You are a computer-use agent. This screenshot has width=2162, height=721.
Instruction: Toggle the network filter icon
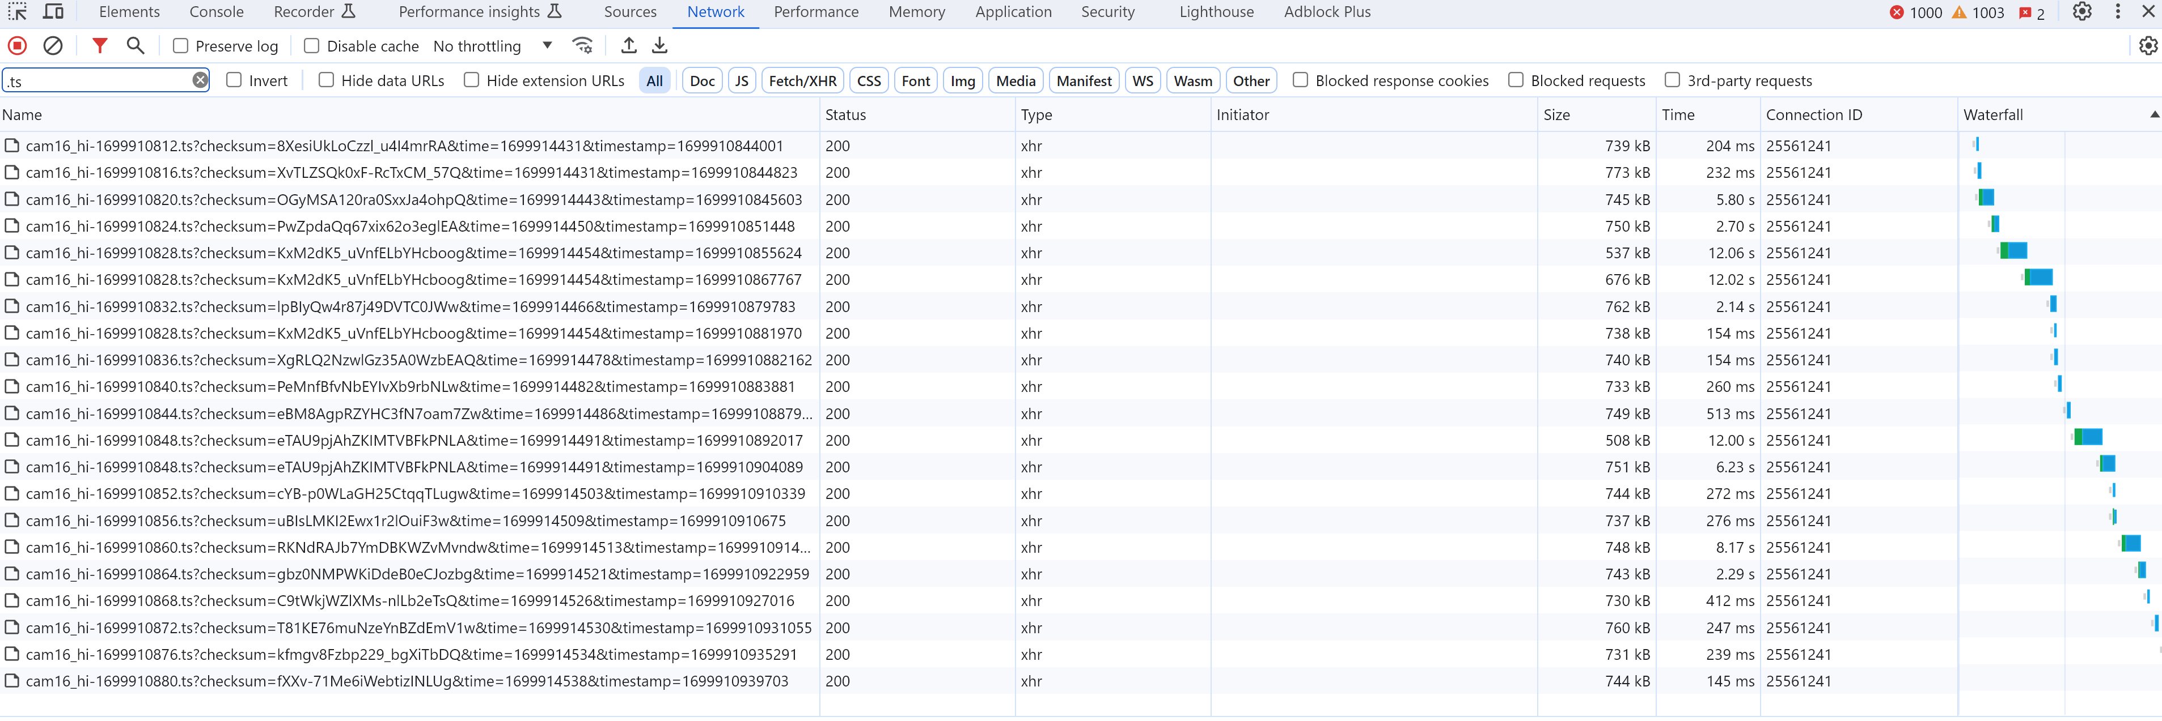pyautogui.click(x=100, y=46)
